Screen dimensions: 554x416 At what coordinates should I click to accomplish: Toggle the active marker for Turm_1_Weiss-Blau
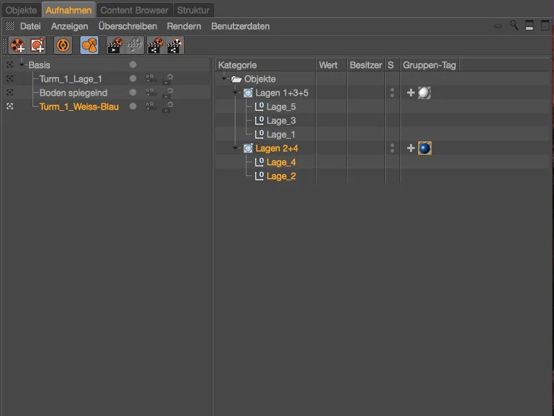(10, 106)
